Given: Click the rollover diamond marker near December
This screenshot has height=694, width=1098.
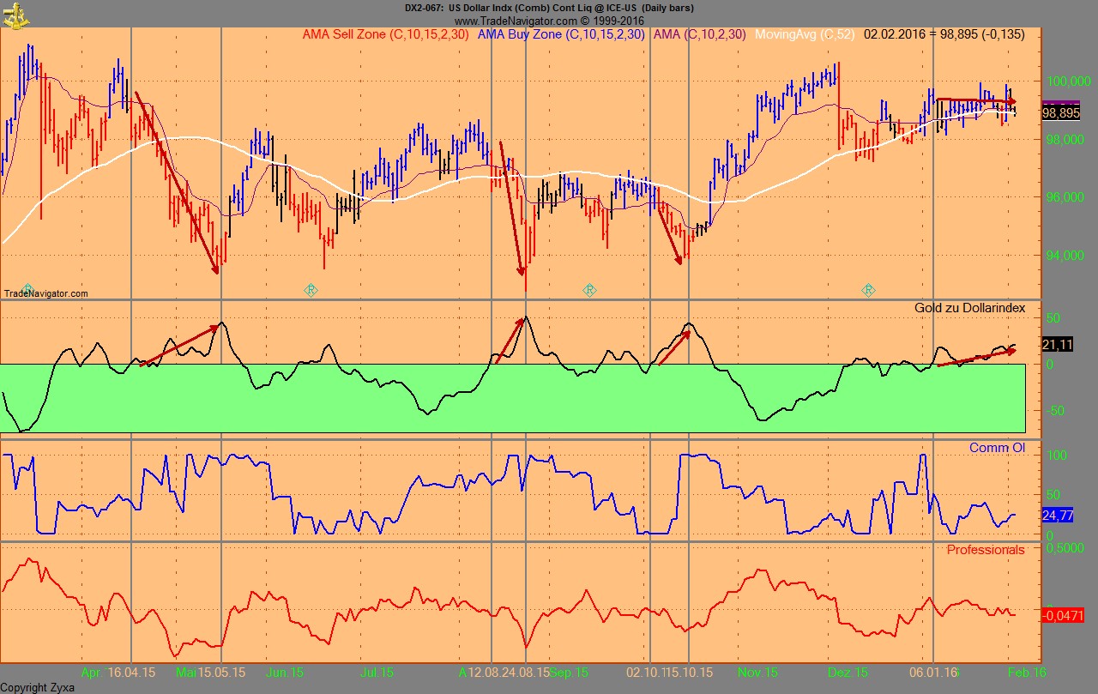Looking at the screenshot, I should (868, 290).
